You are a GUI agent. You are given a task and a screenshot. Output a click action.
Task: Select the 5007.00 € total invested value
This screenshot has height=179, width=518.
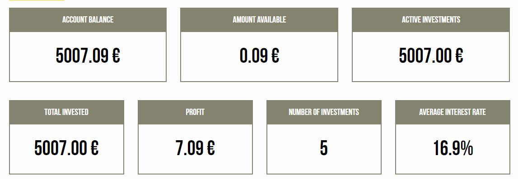[x=66, y=148]
